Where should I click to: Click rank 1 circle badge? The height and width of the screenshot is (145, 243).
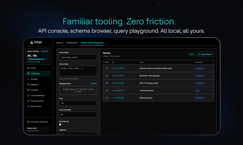[x=107, y=68]
